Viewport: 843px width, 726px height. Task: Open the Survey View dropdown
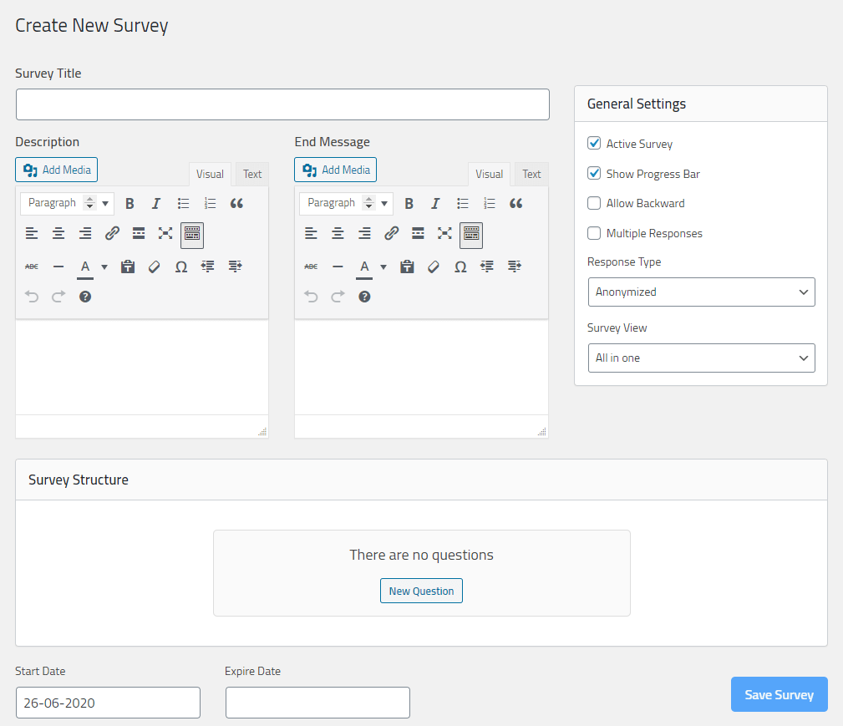pos(701,358)
